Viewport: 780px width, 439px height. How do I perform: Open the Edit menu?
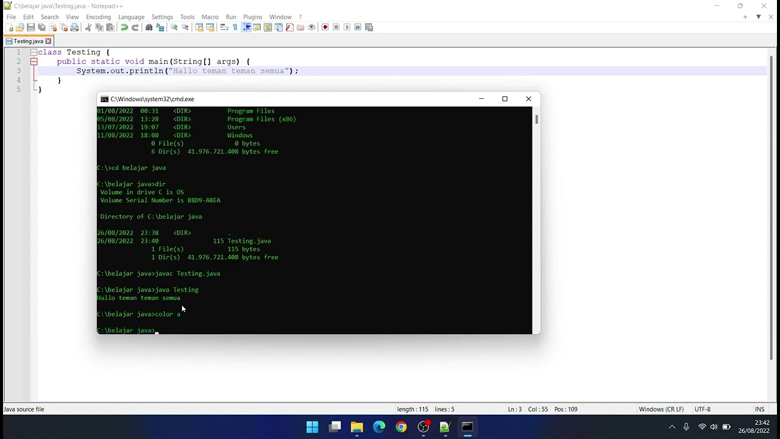tap(28, 16)
